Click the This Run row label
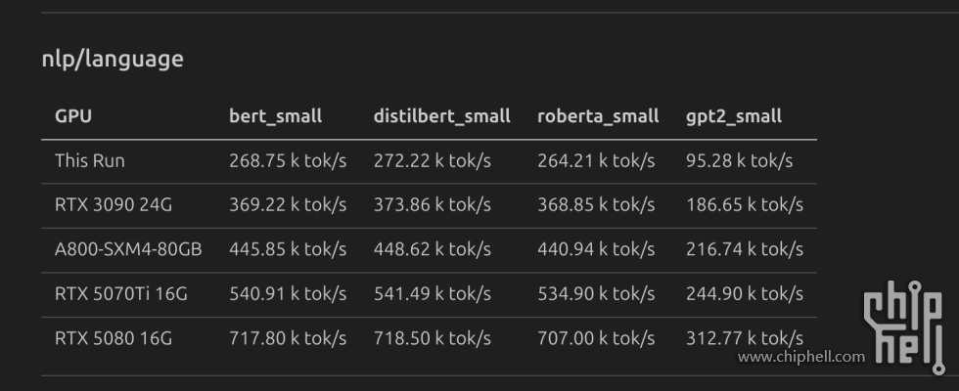 pos(90,160)
